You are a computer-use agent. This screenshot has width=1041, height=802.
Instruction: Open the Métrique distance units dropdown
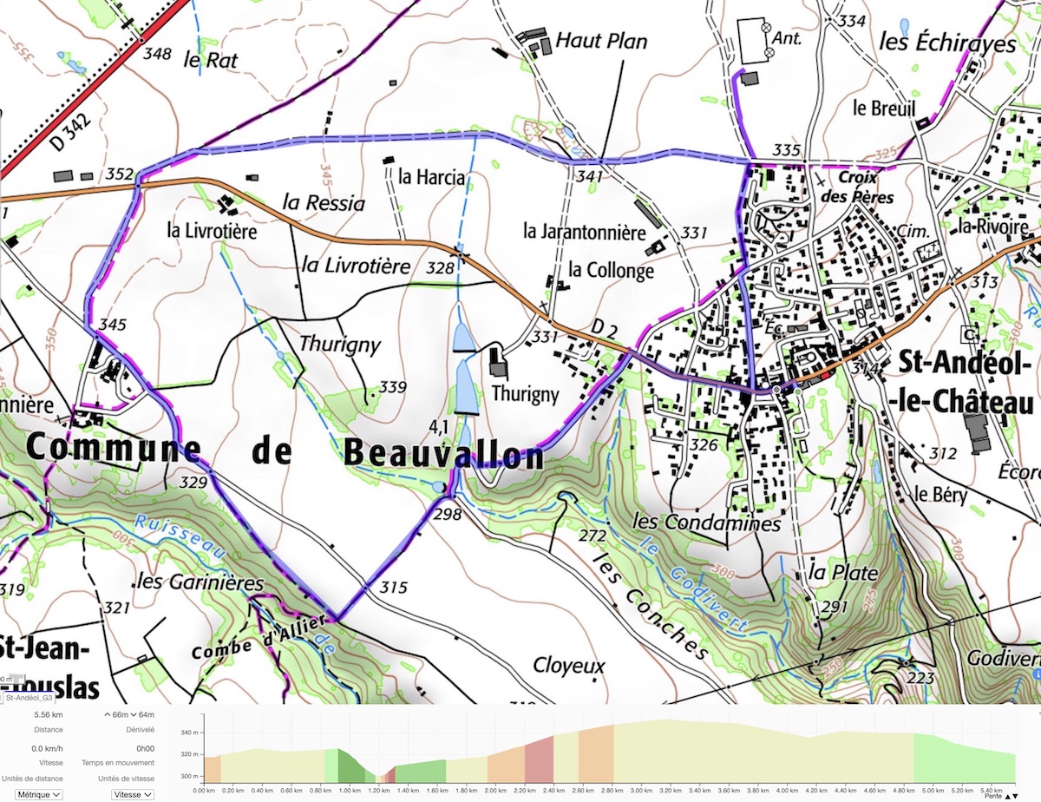point(39,794)
